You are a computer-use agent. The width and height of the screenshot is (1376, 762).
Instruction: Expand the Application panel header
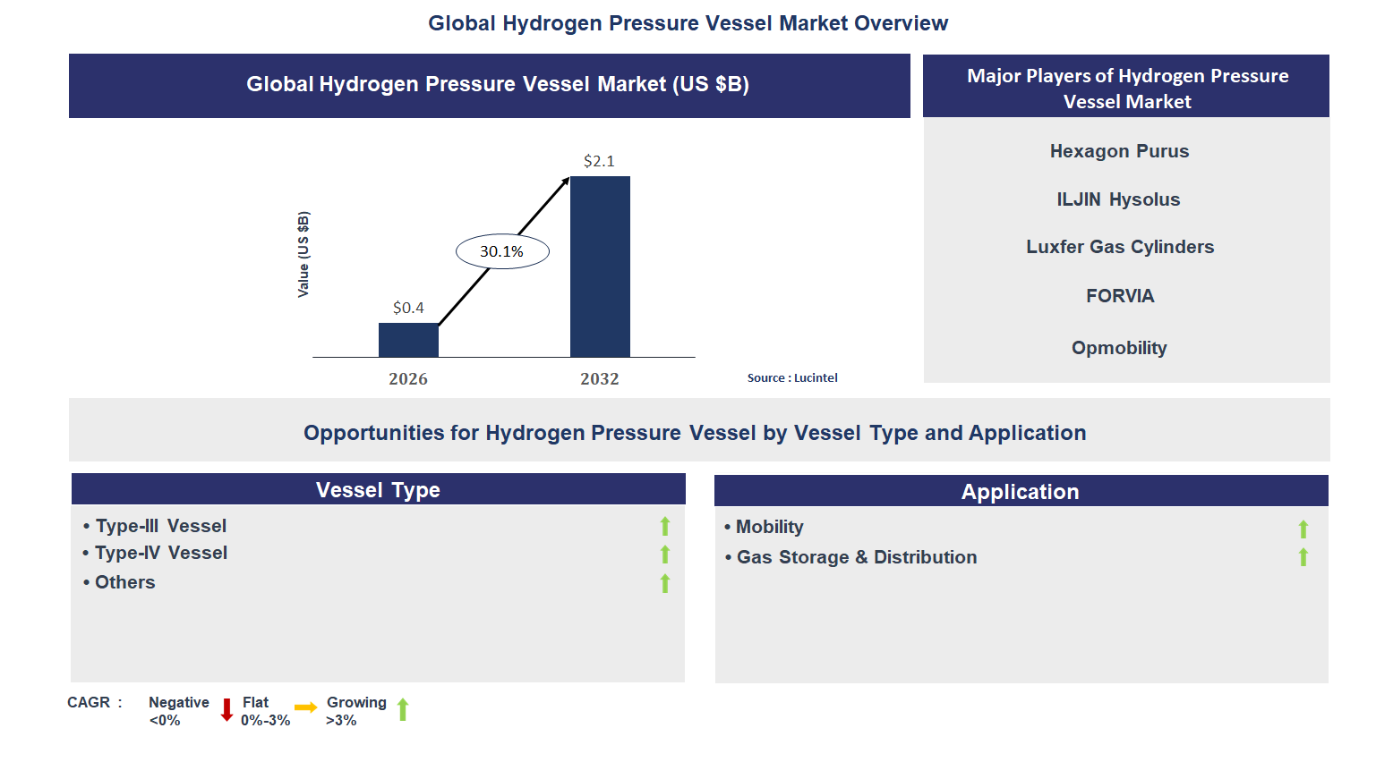click(x=1021, y=491)
